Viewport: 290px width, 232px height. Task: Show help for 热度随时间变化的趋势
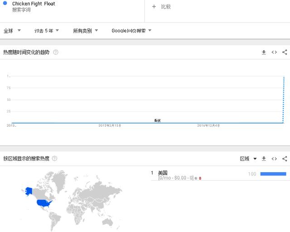click(x=56, y=52)
